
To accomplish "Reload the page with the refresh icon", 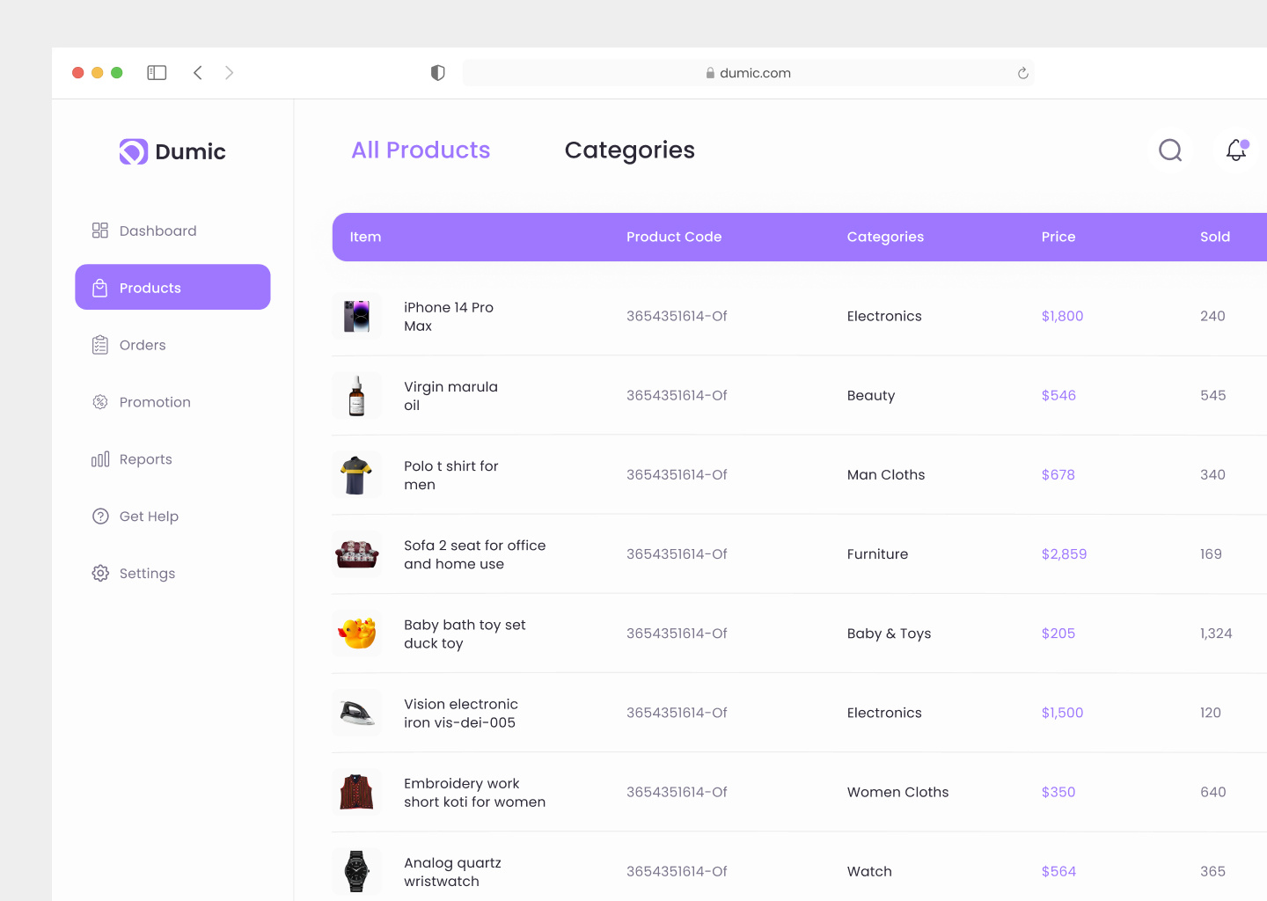I will tap(1022, 72).
